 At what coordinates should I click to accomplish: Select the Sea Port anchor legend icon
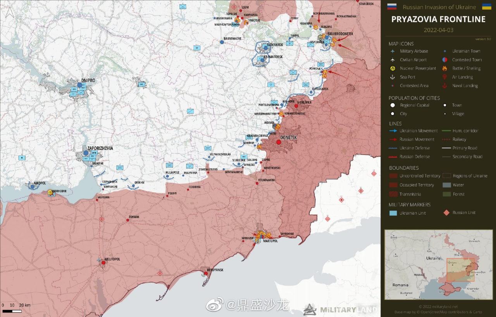point(393,77)
